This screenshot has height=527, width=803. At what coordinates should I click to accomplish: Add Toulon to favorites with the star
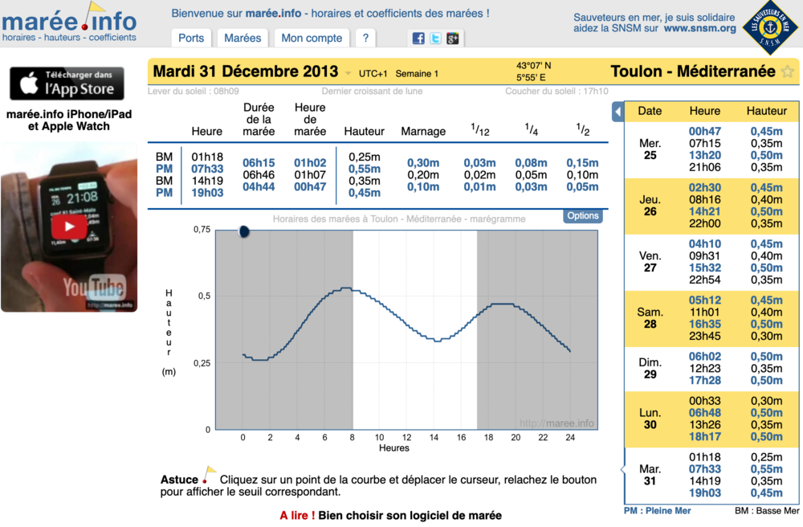pyautogui.click(x=788, y=71)
